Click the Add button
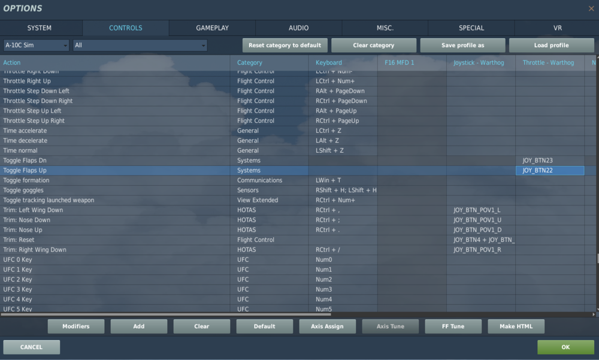The width and height of the screenshot is (599, 360). pos(139,326)
